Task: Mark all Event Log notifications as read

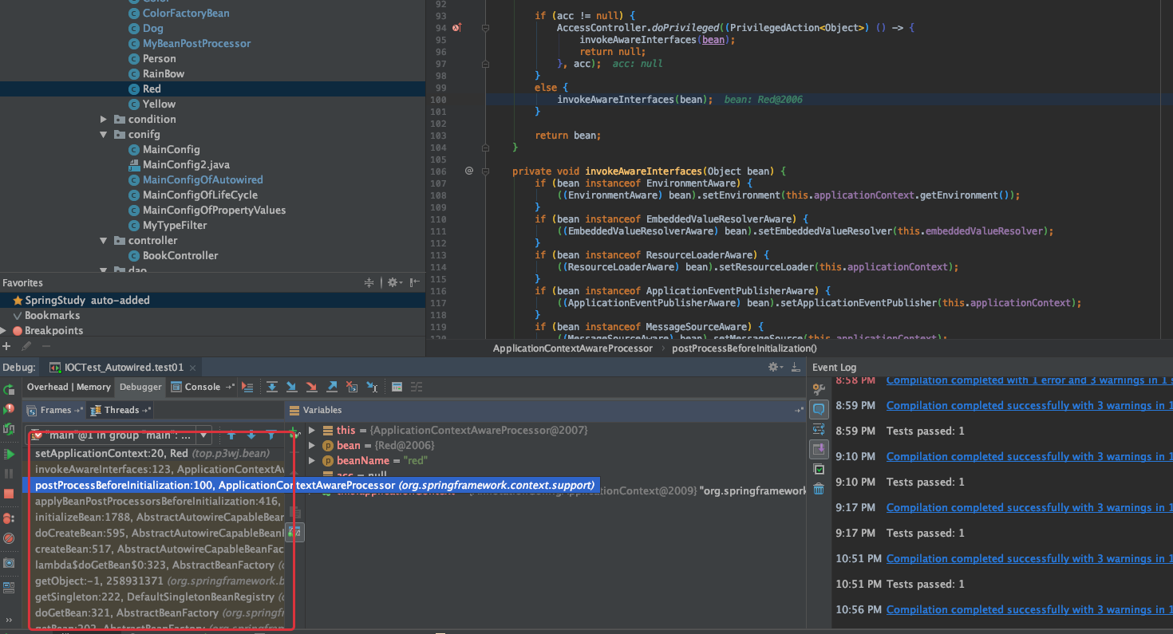Action: tap(819, 470)
